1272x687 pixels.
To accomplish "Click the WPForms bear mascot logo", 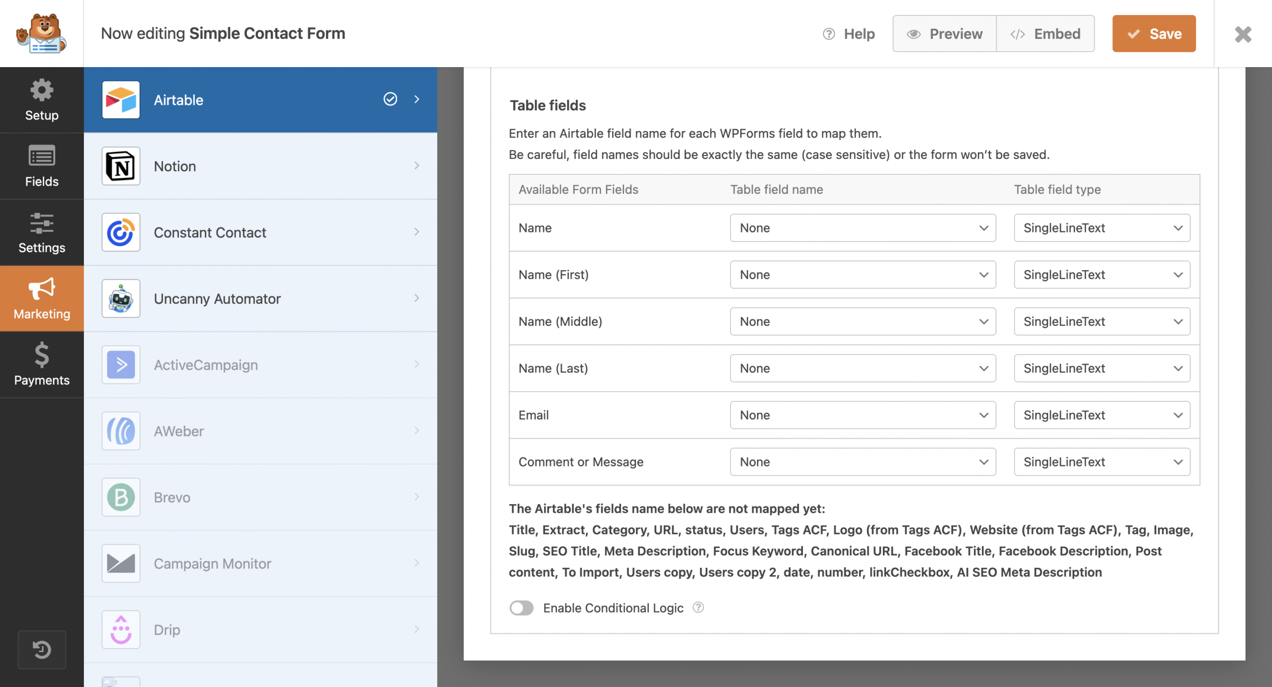I will 42,33.
